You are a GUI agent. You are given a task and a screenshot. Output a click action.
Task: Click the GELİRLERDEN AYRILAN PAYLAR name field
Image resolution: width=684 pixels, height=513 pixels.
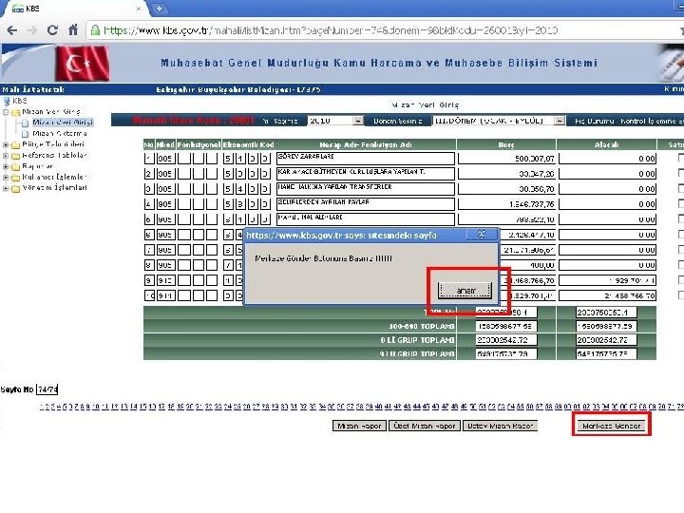pyautogui.click(x=366, y=204)
